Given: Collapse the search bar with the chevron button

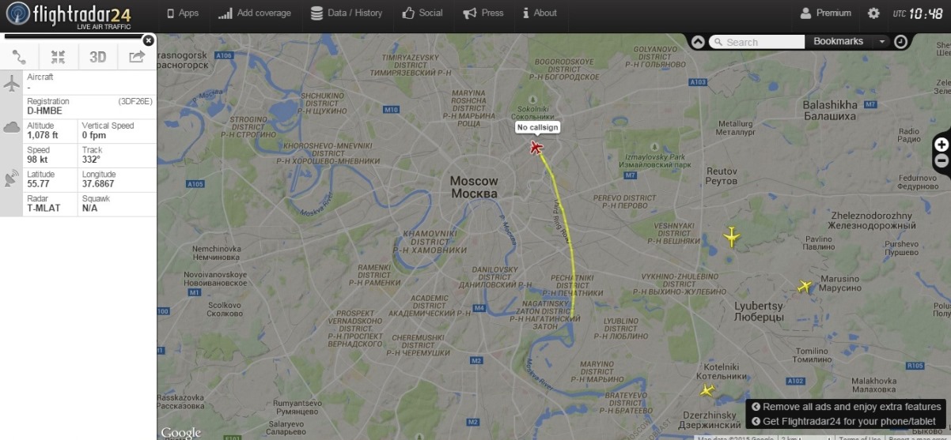Looking at the screenshot, I should coord(698,42).
